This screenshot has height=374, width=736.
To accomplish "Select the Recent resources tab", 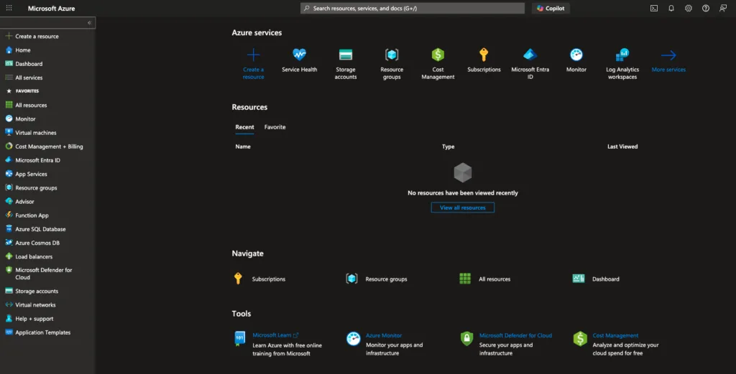I will [244, 127].
